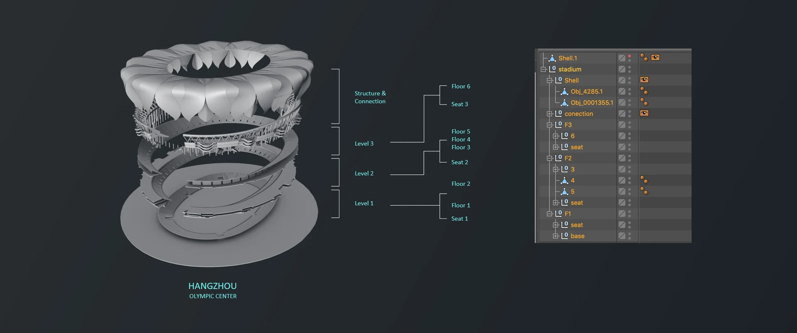
Task: Select the Phong tag on object 5
Action: pos(644,191)
